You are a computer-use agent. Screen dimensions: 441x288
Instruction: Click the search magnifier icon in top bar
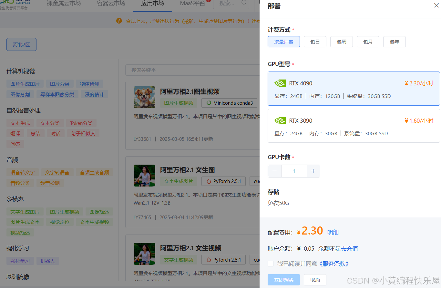pos(244,3)
